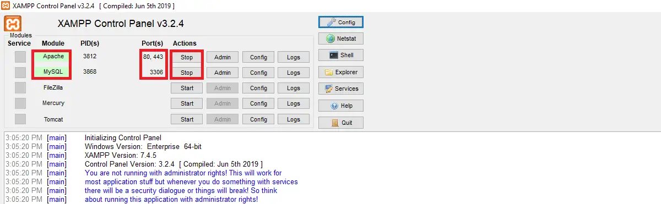The image size is (661, 204).
Task: Open the main Config button with wrench icon
Action: point(341,22)
